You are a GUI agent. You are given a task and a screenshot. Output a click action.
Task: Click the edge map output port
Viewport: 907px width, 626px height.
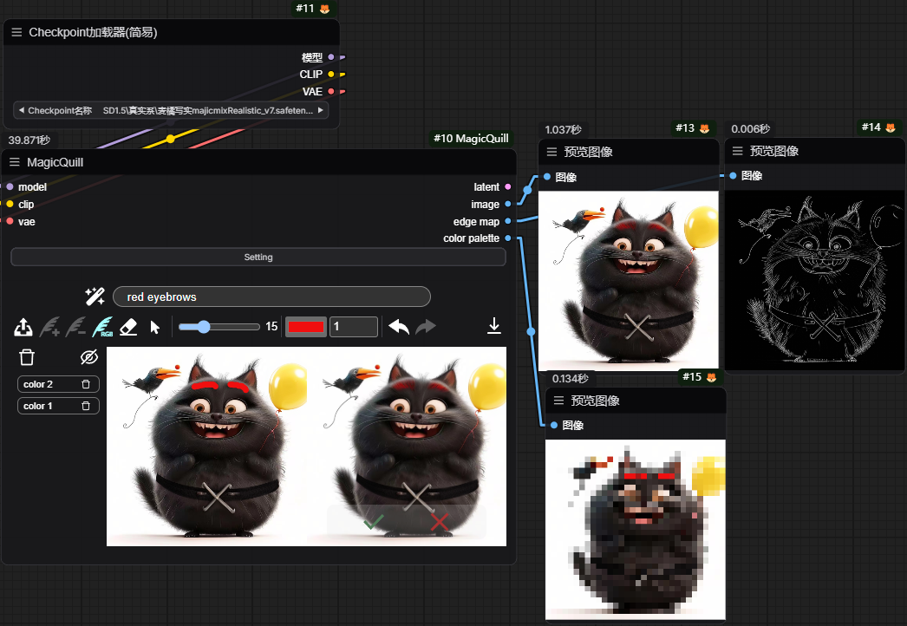(x=508, y=221)
